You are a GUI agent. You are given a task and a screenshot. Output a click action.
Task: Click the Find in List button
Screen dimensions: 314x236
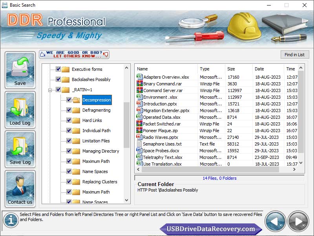click(x=294, y=55)
